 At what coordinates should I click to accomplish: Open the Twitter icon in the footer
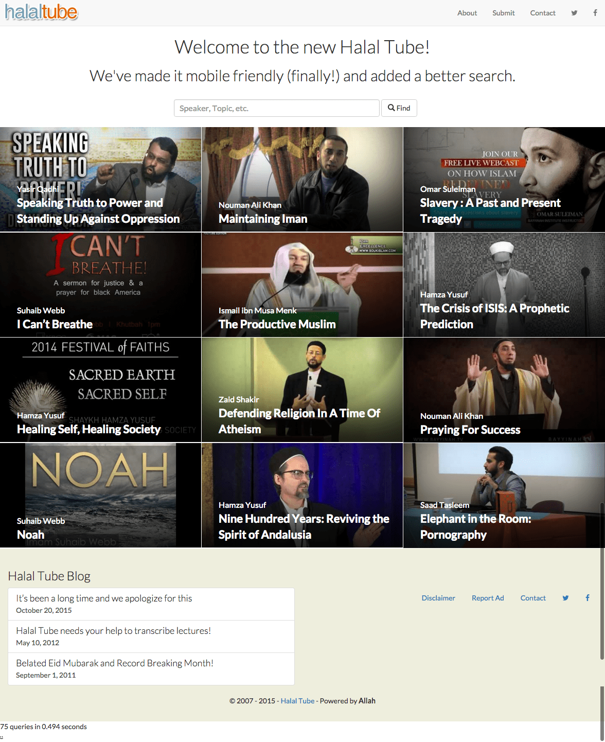tap(565, 598)
